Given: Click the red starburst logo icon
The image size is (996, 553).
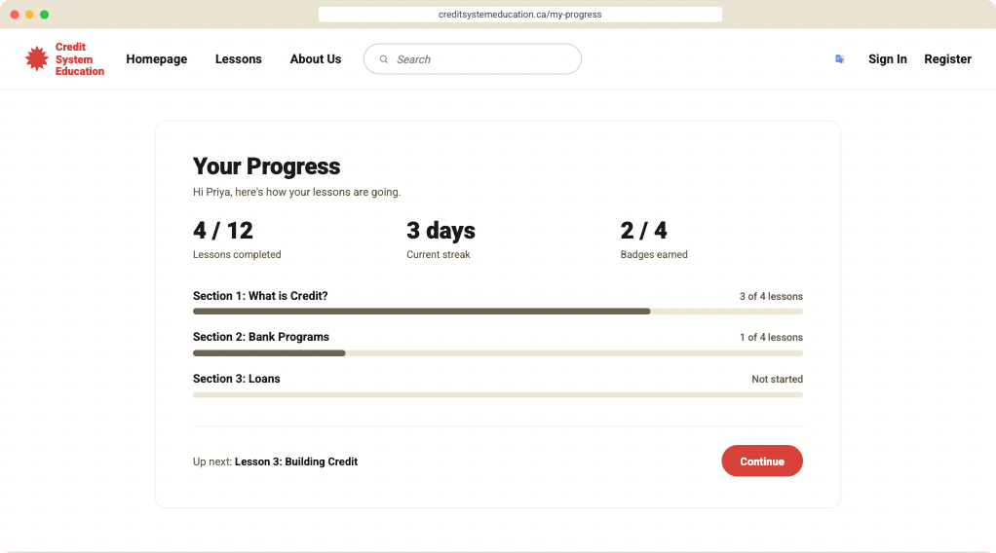Looking at the screenshot, I should tap(36, 59).
